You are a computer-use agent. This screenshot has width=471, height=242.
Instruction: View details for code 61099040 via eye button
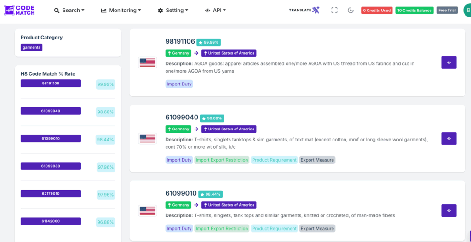tap(448, 138)
